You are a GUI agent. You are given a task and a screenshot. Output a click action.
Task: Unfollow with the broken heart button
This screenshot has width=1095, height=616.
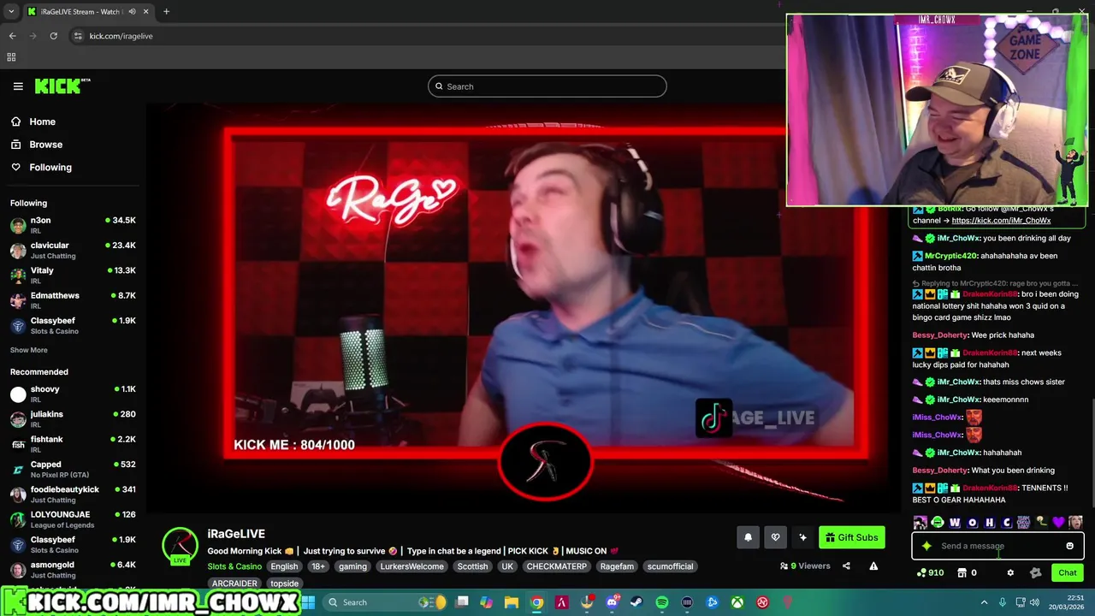tap(775, 537)
